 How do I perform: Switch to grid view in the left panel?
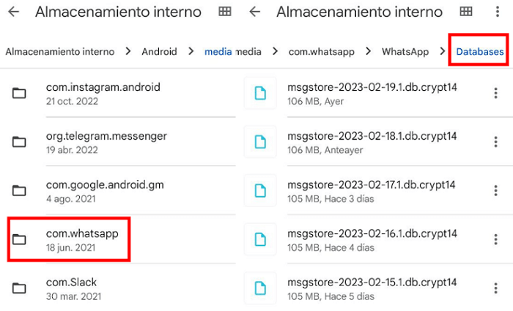pos(225,12)
